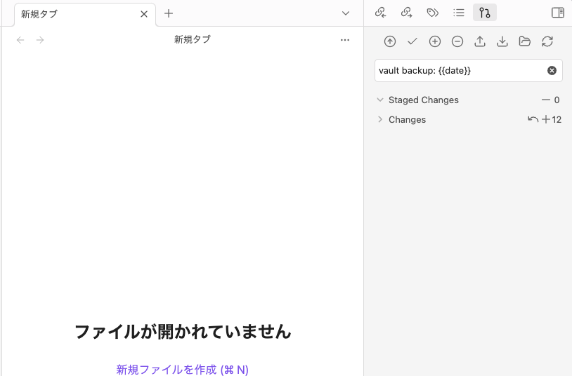Screen dimensions: 572x376
Task: Click the 新規ファイルを作成 link
Action: (x=183, y=370)
